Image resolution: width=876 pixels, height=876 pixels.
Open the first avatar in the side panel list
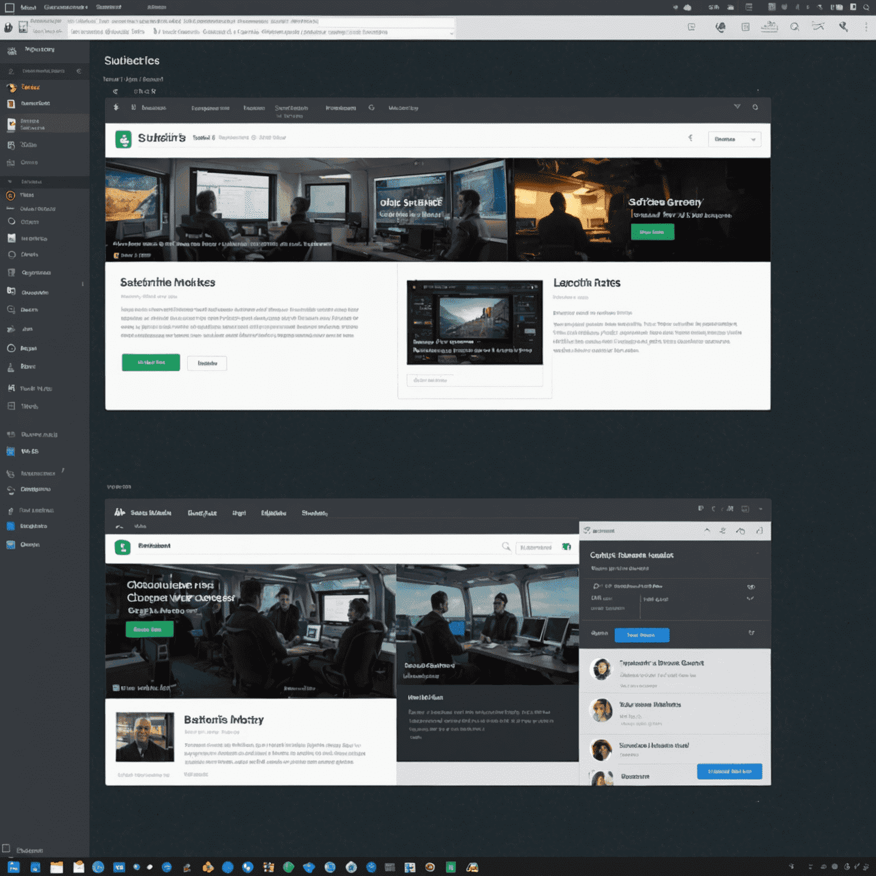pos(601,669)
